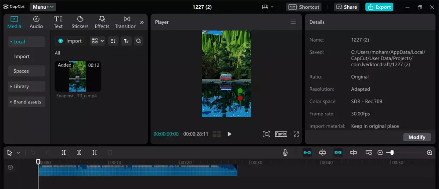439x189 pixels.
Task: Click the playhead marker at 00:00
Action: point(38,162)
